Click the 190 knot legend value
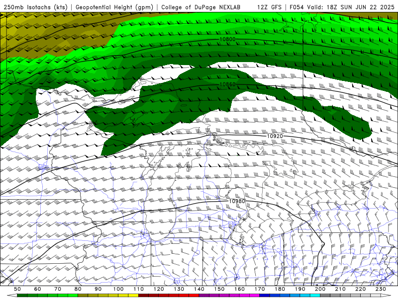 pyautogui.click(x=300, y=289)
